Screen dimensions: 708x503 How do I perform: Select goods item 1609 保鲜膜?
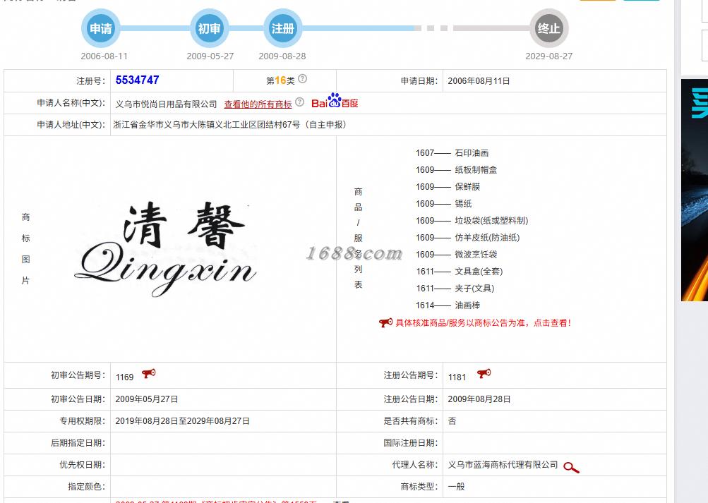[x=448, y=187]
